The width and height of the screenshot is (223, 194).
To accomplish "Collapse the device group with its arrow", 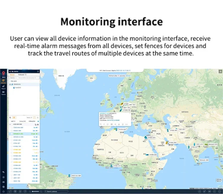I will pos(10,124).
